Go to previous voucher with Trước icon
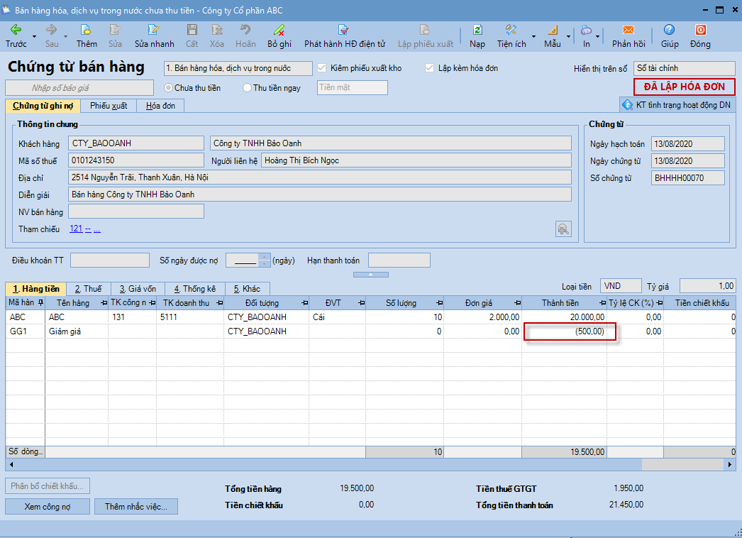The image size is (742, 538). coord(16,31)
